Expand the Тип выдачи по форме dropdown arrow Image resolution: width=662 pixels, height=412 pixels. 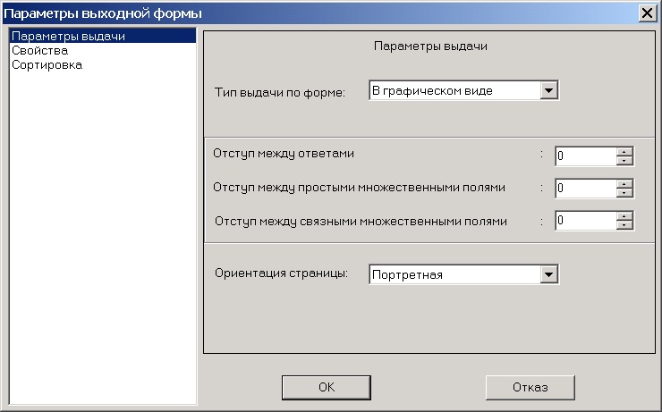pos(549,90)
